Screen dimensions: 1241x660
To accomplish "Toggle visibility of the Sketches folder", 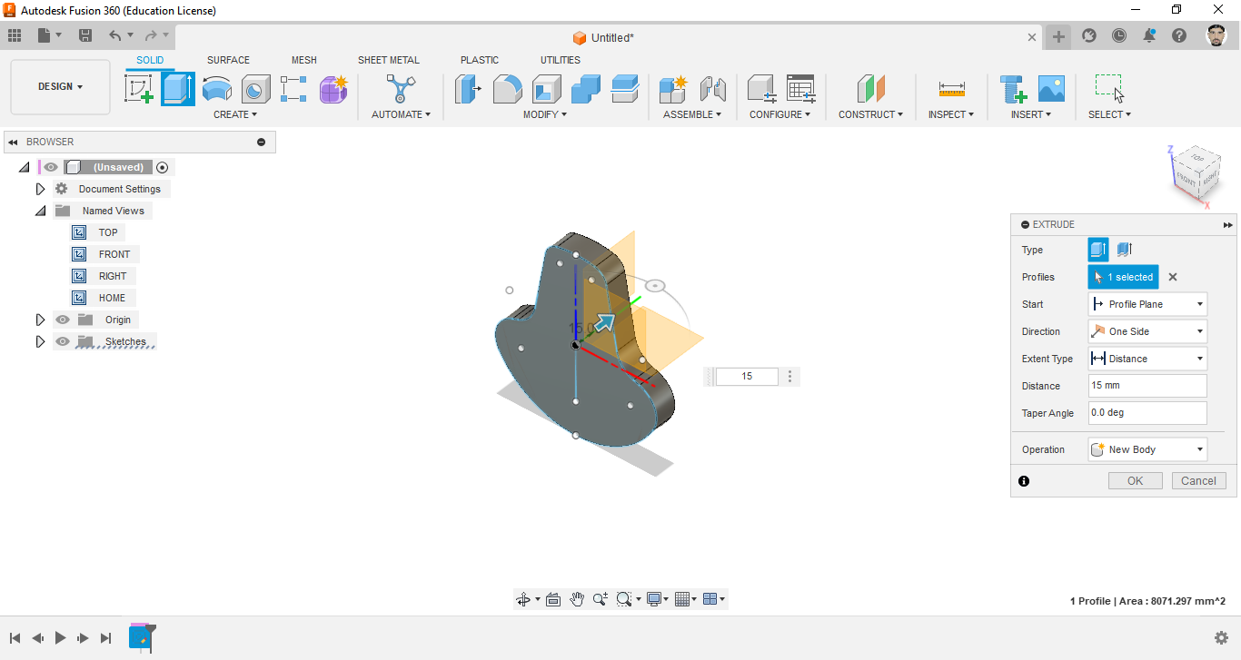I will coord(63,341).
